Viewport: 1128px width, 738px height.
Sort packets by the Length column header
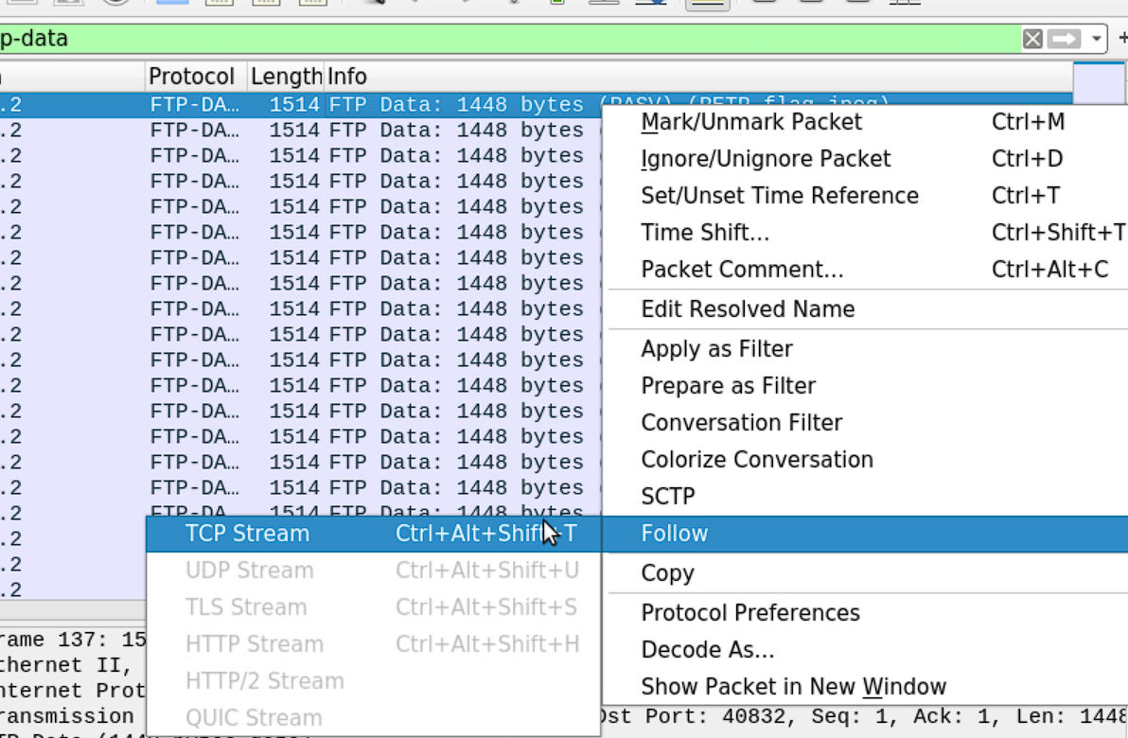click(x=286, y=77)
